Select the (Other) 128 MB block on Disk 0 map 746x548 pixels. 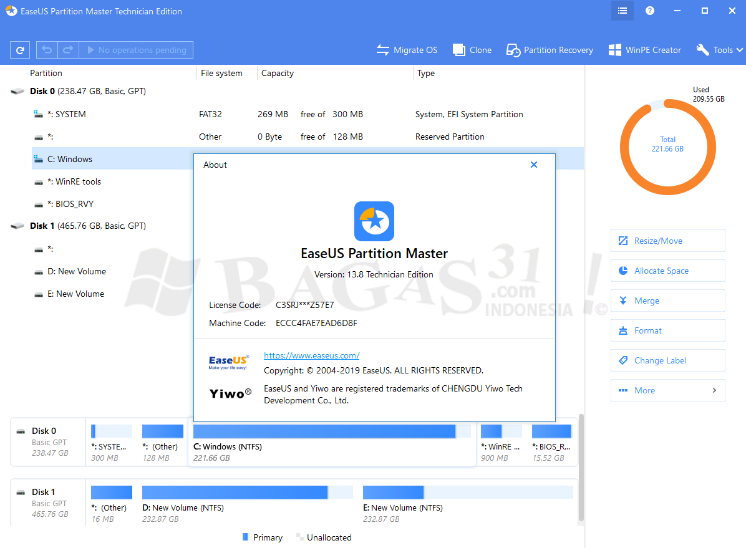tap(163, 443)
